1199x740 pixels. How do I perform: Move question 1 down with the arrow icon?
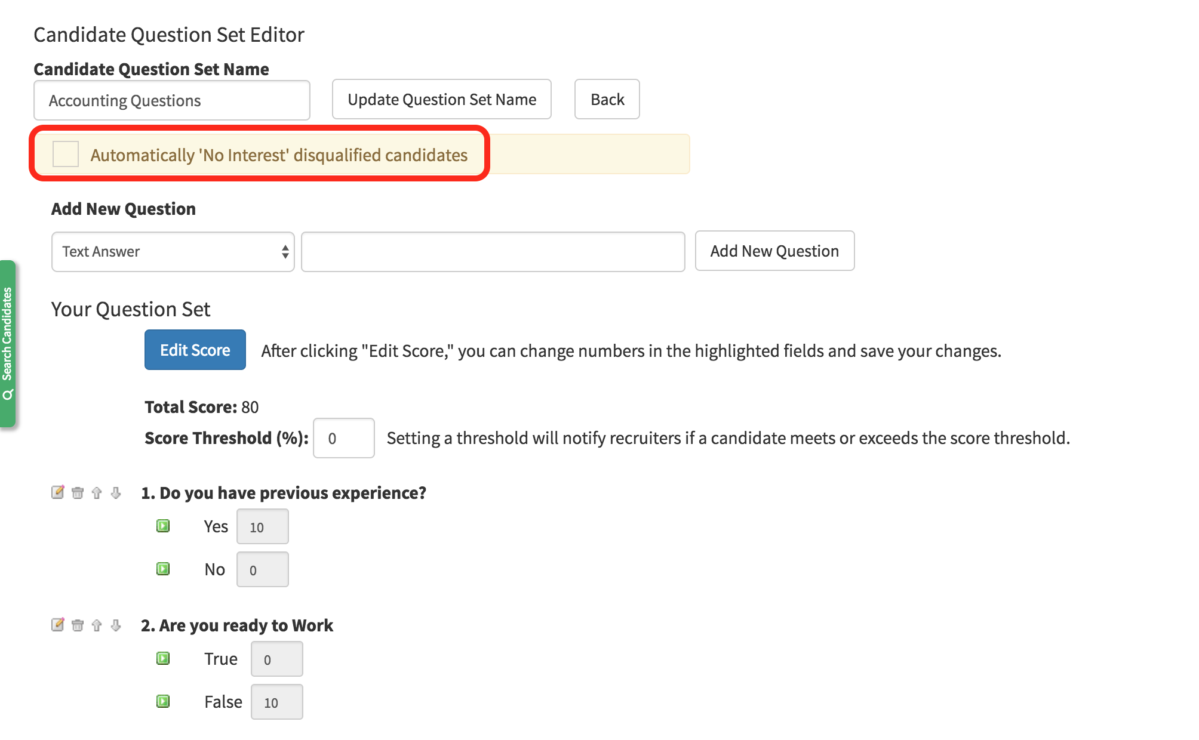coord(116,493)
